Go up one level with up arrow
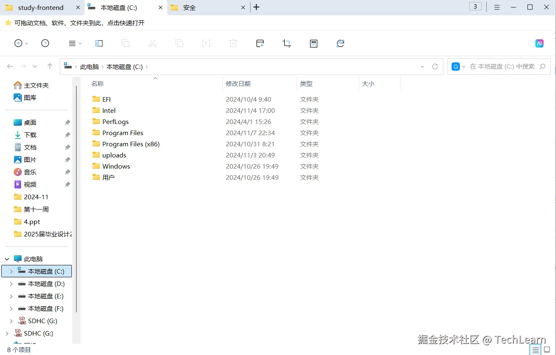556x355 pixels. (50, 66)
